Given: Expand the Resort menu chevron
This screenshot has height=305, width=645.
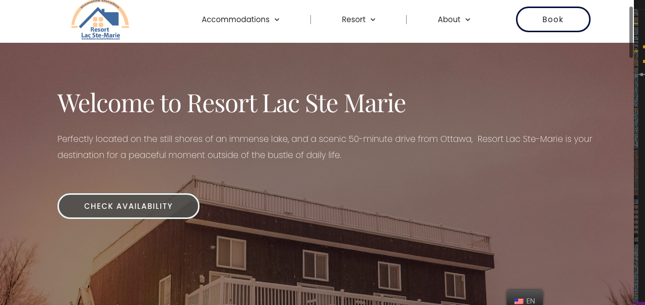Looking at the screenshot, I should (x=373, y=20).
